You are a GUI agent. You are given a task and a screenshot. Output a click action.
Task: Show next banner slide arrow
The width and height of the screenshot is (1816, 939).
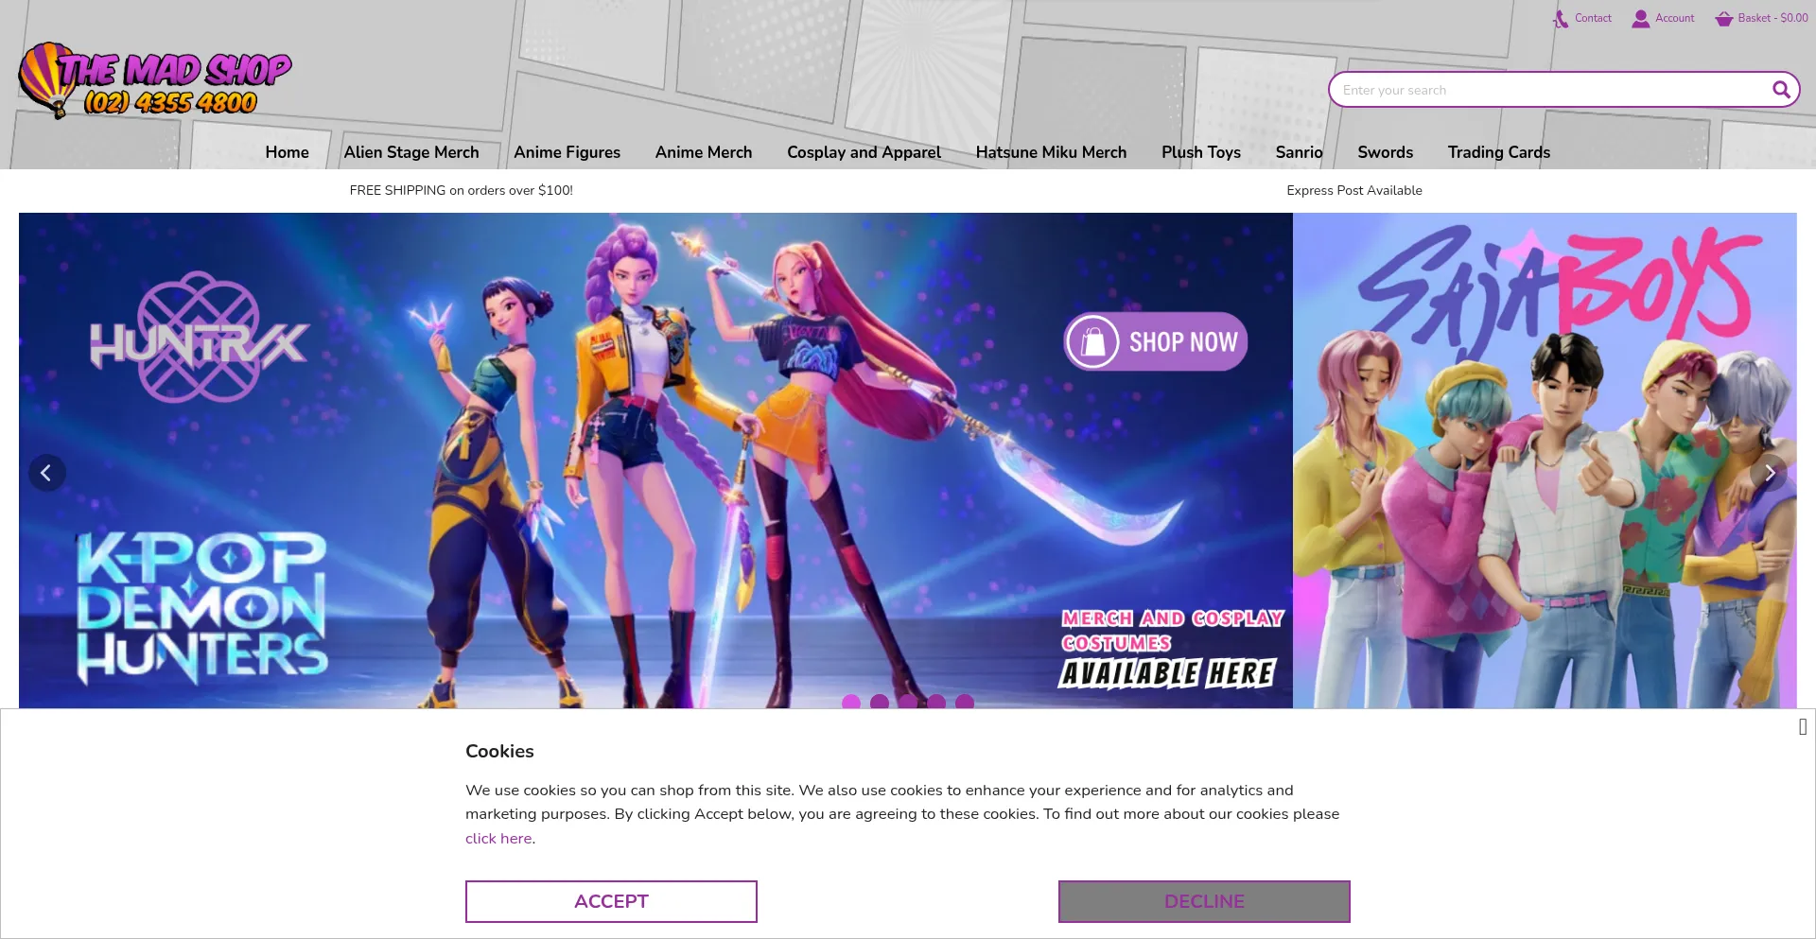point(1769,473)
